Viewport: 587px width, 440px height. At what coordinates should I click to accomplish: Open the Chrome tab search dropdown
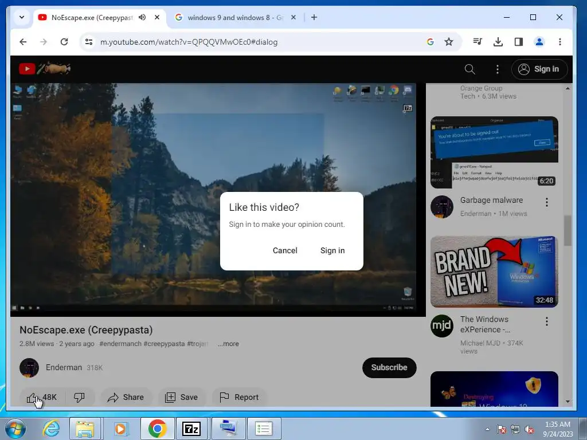(x=22, y=17)
